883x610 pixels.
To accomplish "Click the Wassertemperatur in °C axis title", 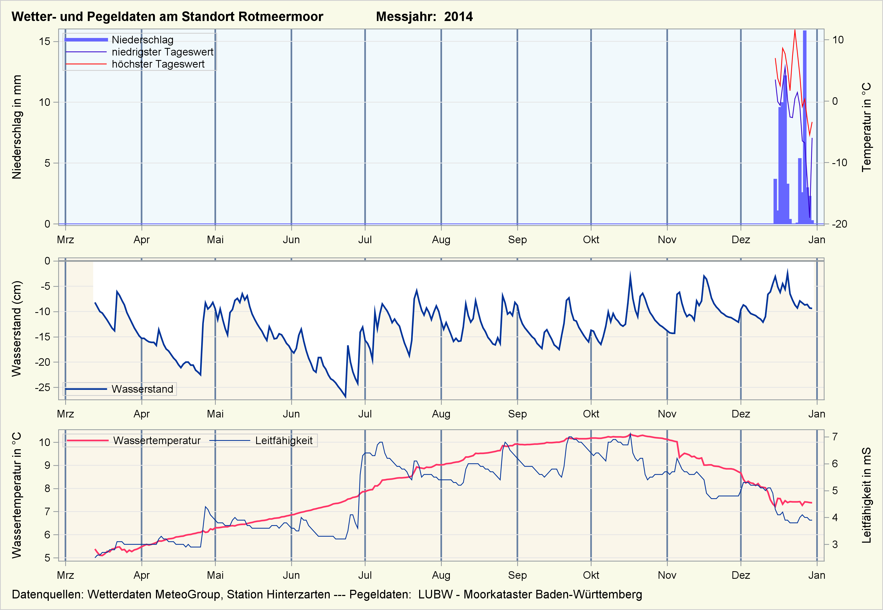I will 17,495.
